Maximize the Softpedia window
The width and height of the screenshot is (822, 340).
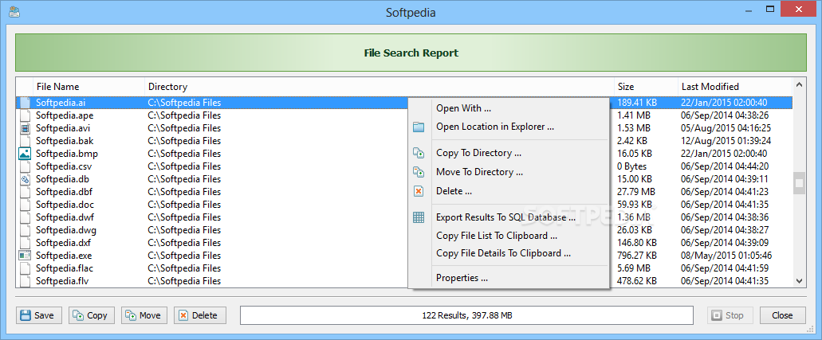click(x=770, y=9)
